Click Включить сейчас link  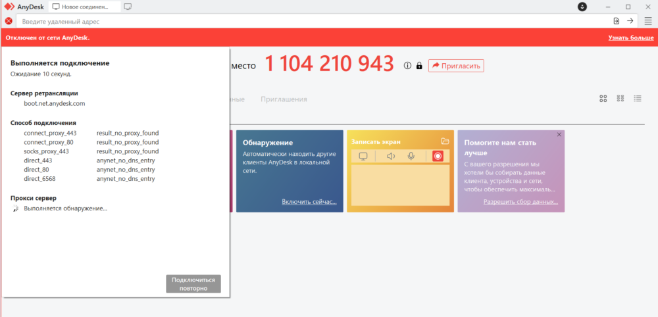[x=309, y=202]
